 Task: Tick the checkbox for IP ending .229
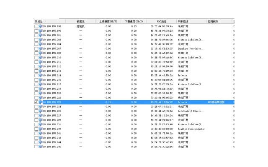36,120
